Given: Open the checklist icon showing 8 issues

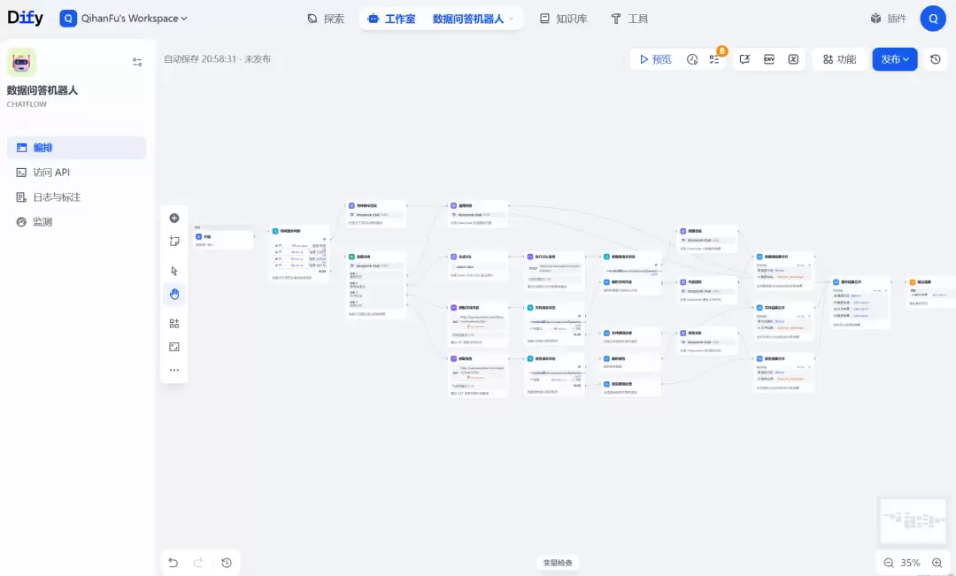Looking at the screenshot, I should coord(714,59).
